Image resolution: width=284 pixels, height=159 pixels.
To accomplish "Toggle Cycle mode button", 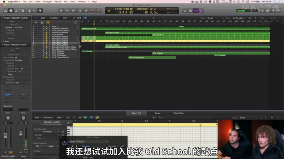I will point(185,11).
